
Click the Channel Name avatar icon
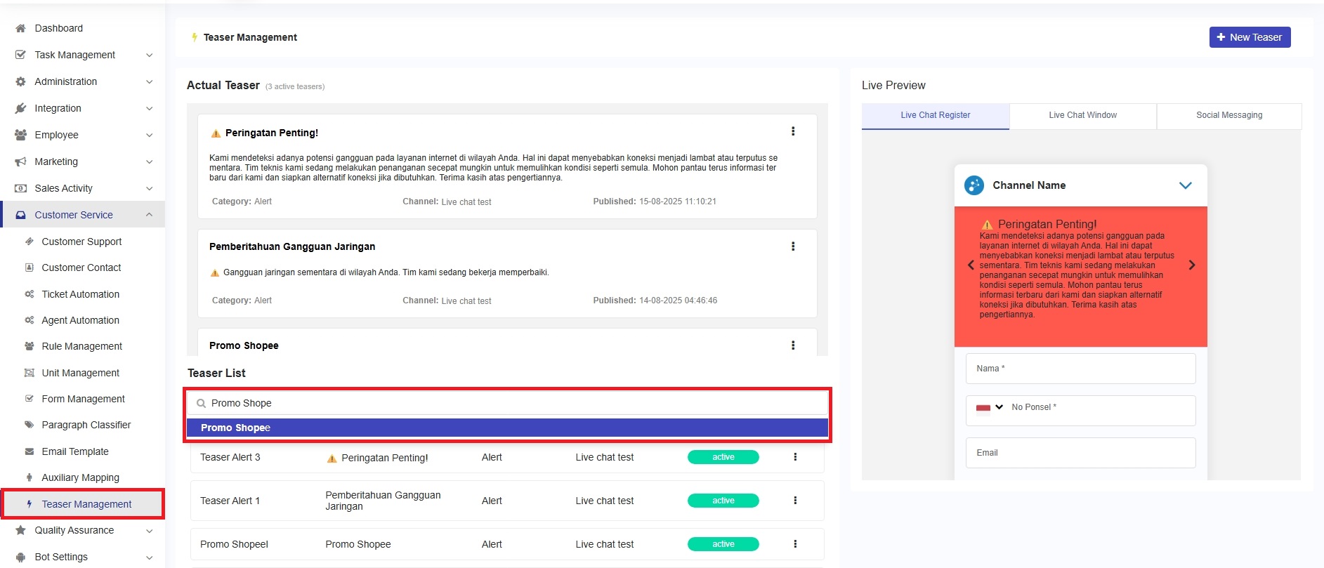974,185
